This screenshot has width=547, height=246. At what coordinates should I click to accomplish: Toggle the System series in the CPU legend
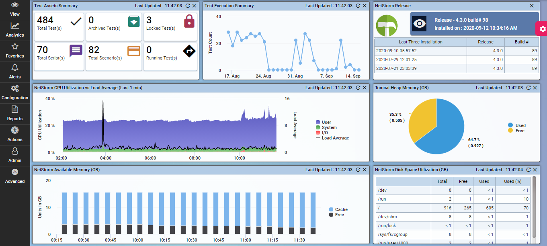pos(326,127)
